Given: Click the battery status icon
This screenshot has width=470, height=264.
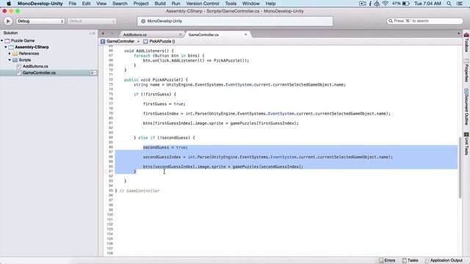Looking at the screenshot, I should 405,4.
